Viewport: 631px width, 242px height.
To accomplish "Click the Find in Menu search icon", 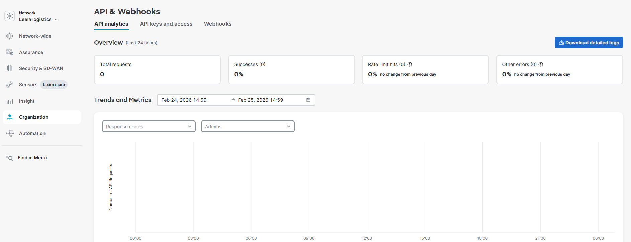I will [10, 158].
